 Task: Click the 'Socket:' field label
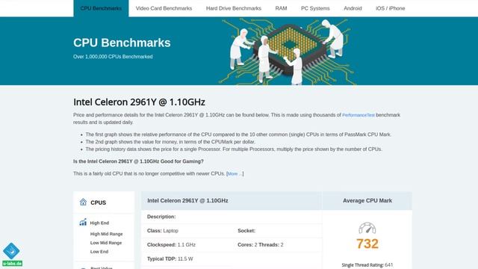(246, 231)
